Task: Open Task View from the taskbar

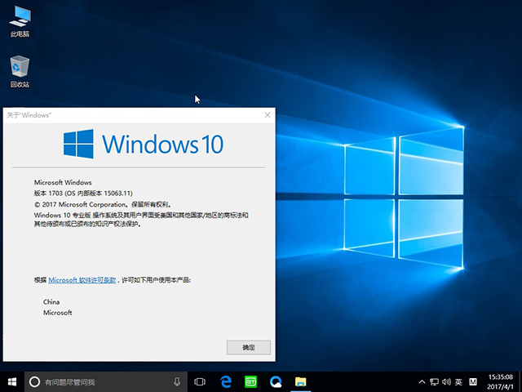Action: [200, 381]
